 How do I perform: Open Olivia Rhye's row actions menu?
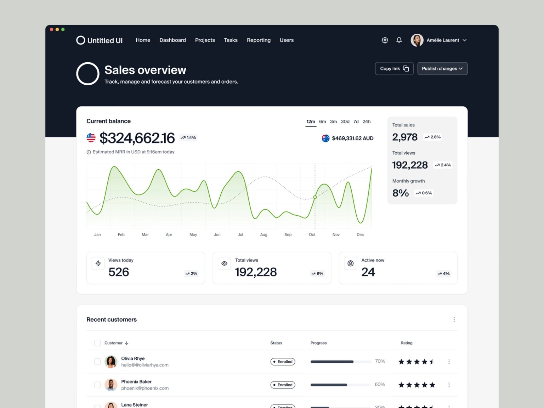(449, 362)
